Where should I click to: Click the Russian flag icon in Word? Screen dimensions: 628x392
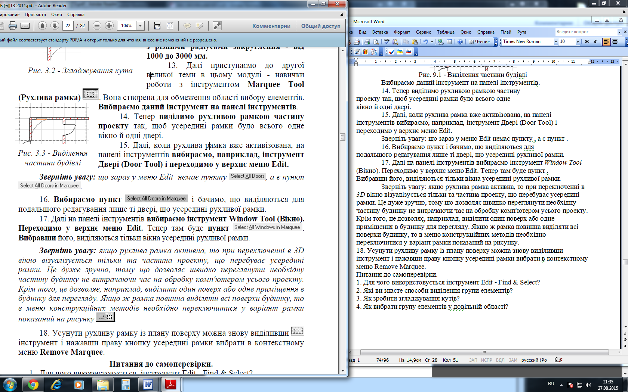click(409, 52)
